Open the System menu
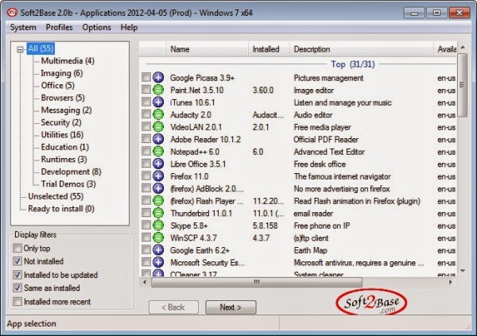This screenshot has height=336, width=477. (23, 27)
